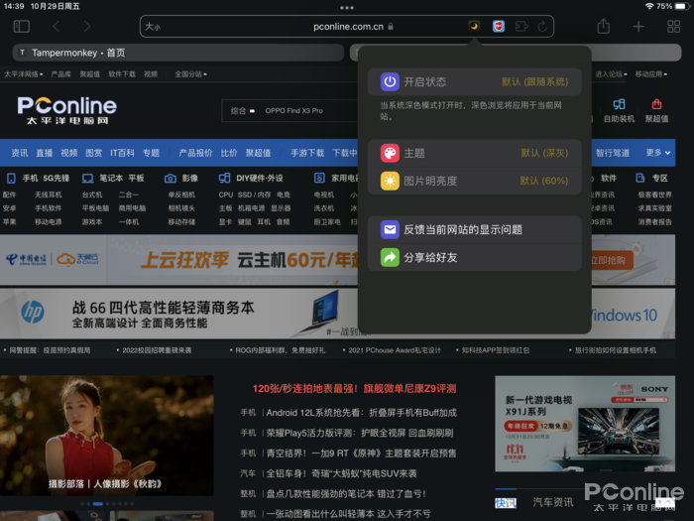Screen dimensions: 694x521
Task: Open 手游下载 in the blue nav bar
Action: pos(307,153)
